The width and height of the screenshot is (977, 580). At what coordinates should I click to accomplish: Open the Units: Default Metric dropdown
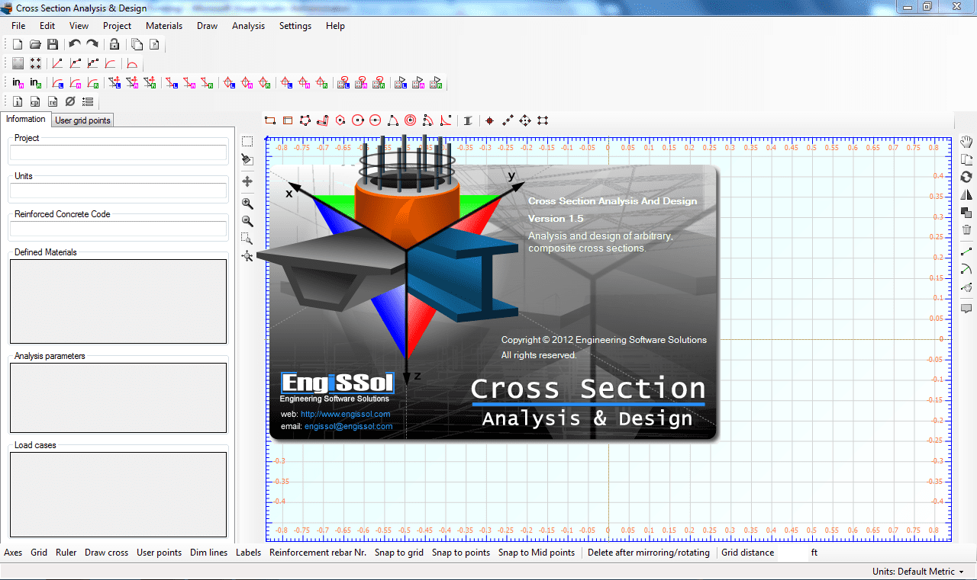coord(918,572)
